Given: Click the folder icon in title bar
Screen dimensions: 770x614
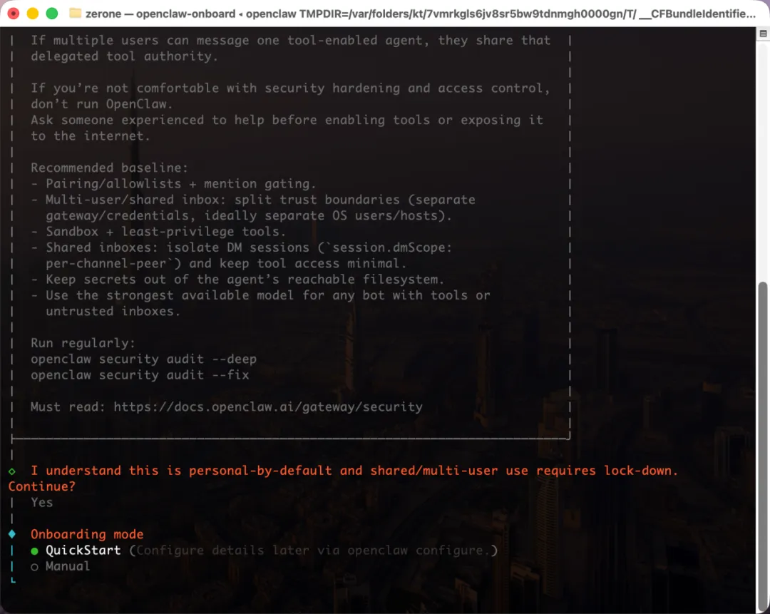Looking at the screenshot, I should [x=75, y=14].
